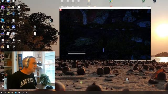Click the Unity icon on the taskbar
Viewport: 168px width, 94px height.
26,93
